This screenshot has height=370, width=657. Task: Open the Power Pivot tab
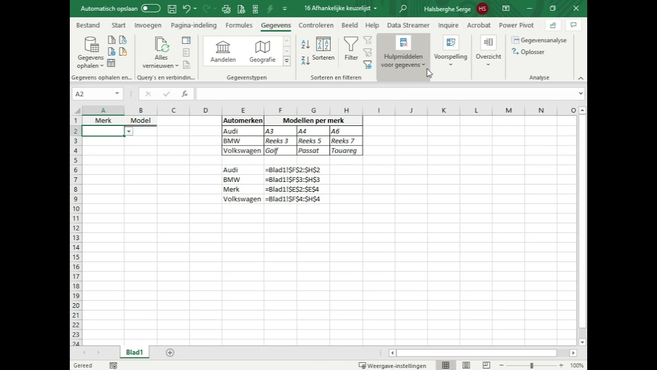(x=516, y=25)
